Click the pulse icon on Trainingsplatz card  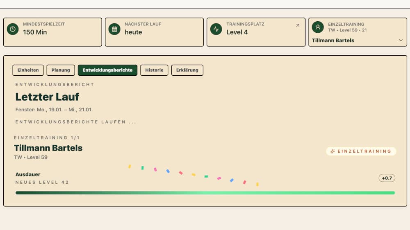coord(216,29)
